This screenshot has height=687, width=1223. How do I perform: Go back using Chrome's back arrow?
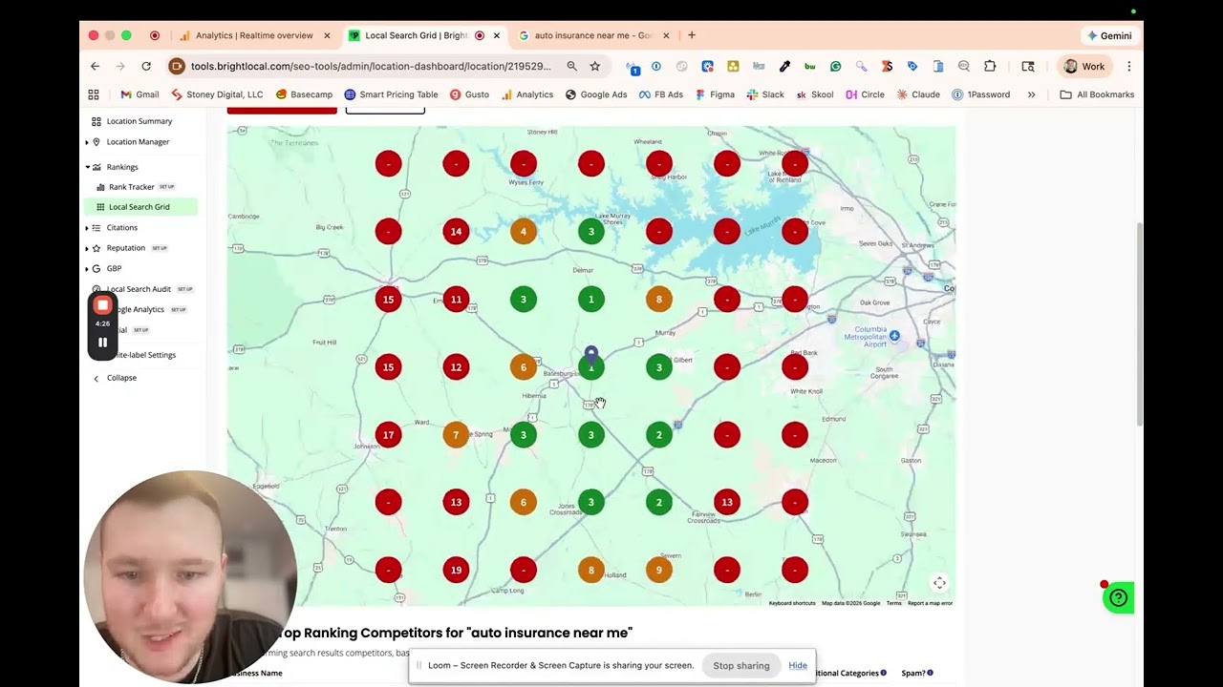pyautogui.click(x=95, y=66)
